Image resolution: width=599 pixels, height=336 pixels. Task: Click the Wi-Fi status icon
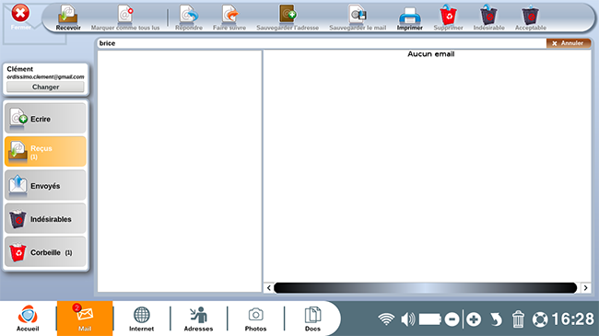386,319
